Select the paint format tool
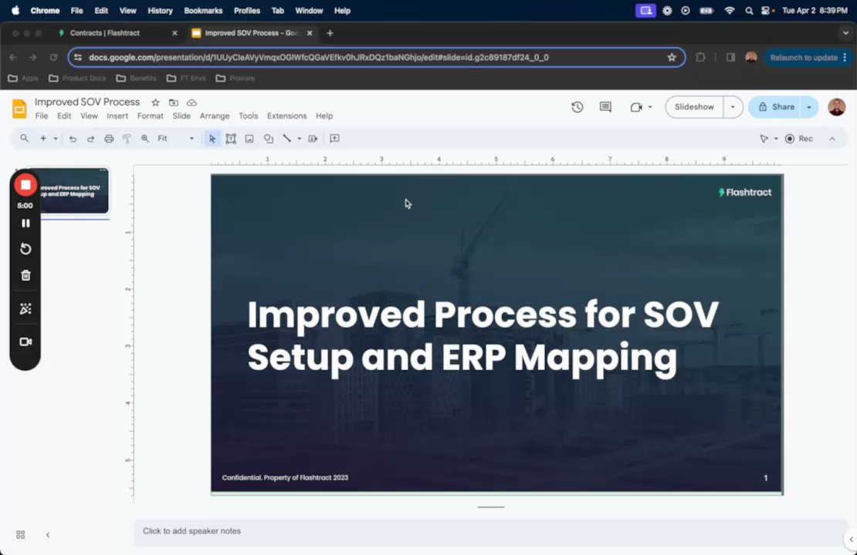Image resolution: width=857 pixels, height=555 pixels. click(127, 139)
